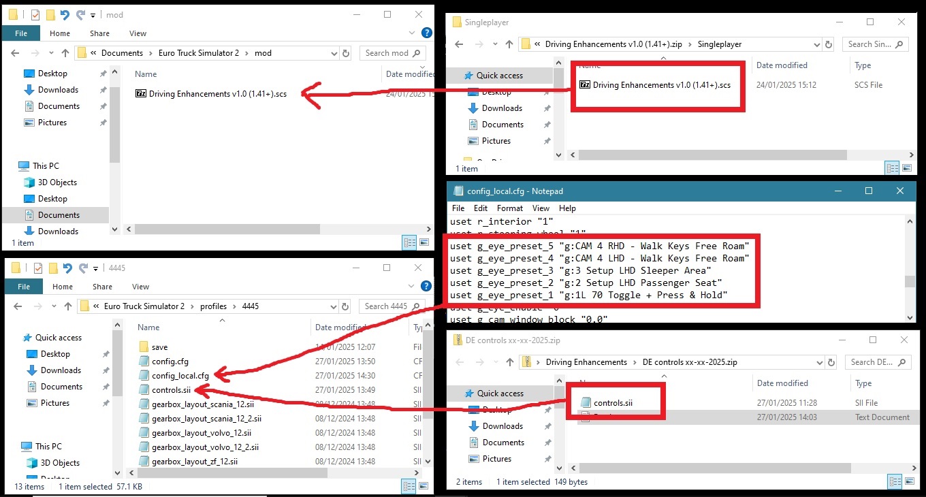This screenshot has height=497, width=926.
Task: Select This PC in 4445 window sidebar
Action: (48, 447)
